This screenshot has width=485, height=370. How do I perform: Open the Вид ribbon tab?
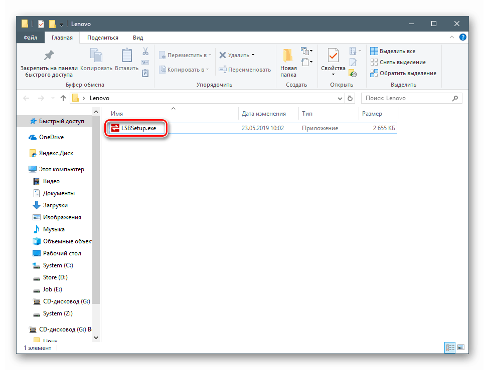(138, 38)
